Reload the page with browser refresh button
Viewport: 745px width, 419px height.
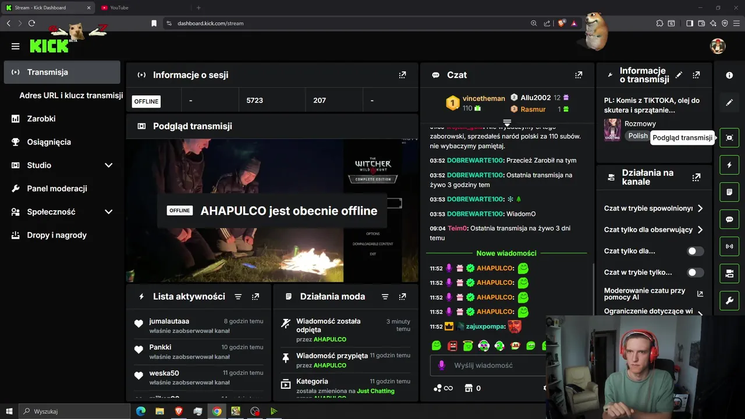31,23
